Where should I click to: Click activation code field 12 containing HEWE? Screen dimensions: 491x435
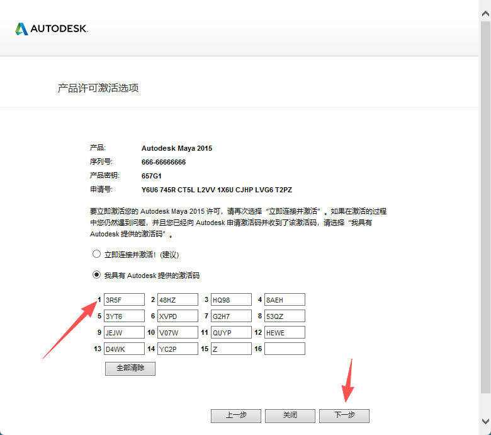tap(285, 332)
